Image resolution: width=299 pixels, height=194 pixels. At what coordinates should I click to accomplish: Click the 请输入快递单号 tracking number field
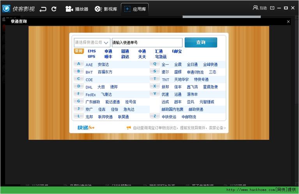pos(147,43)
